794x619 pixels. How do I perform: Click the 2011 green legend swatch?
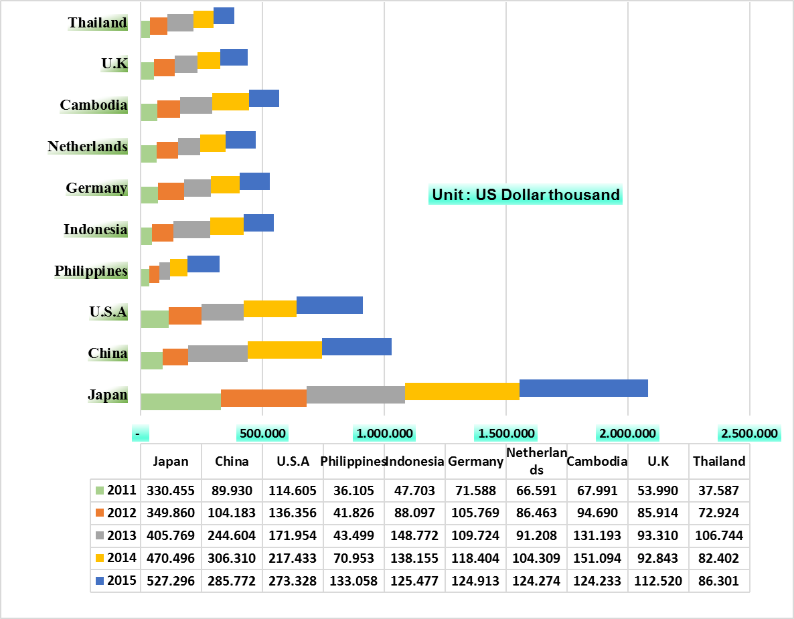[x=101, y=491]
